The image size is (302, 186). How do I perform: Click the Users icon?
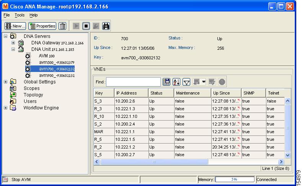coord(13,101)
